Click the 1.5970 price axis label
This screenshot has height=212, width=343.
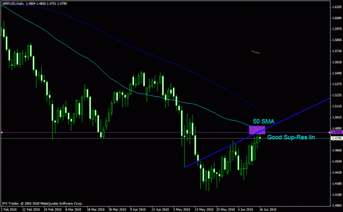click(337, 29)
